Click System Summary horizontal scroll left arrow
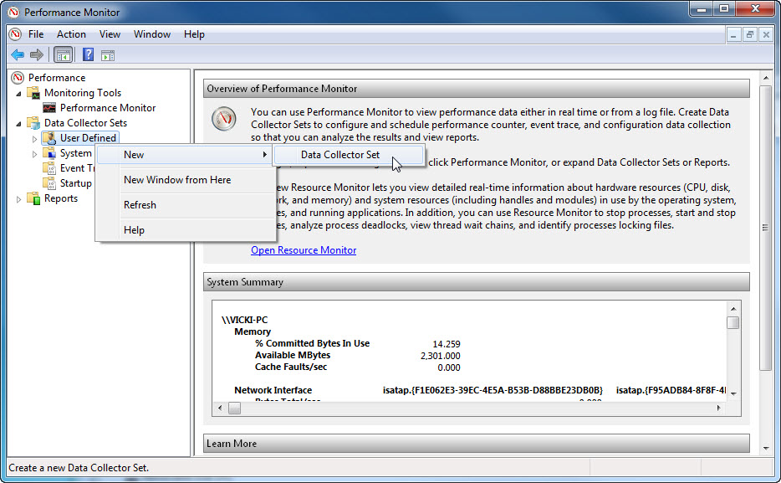This screenshot has width=781, height=483. (220, 408)
